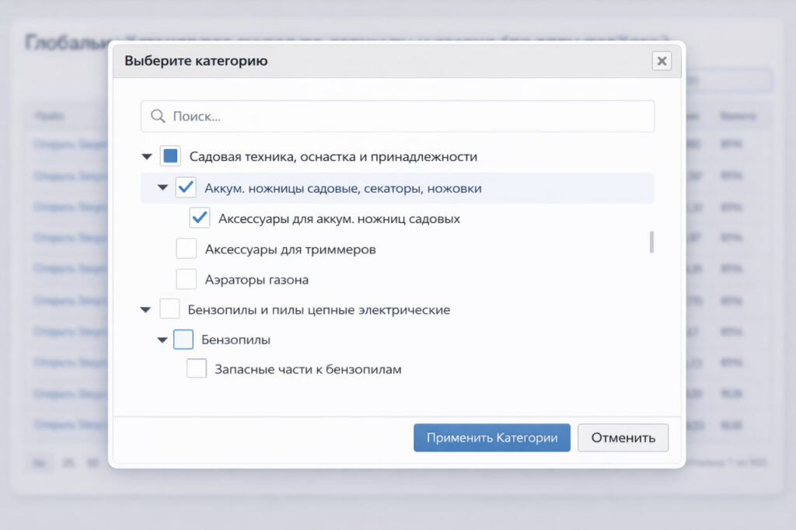Toggle the Садовая техника parent checkbox
796x530 pixels.
pyautogui.click(x=170, y=156)
